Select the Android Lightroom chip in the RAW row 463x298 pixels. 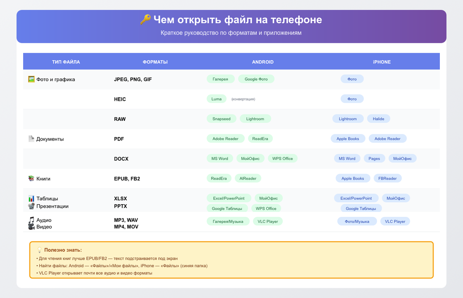click(255, 119)
